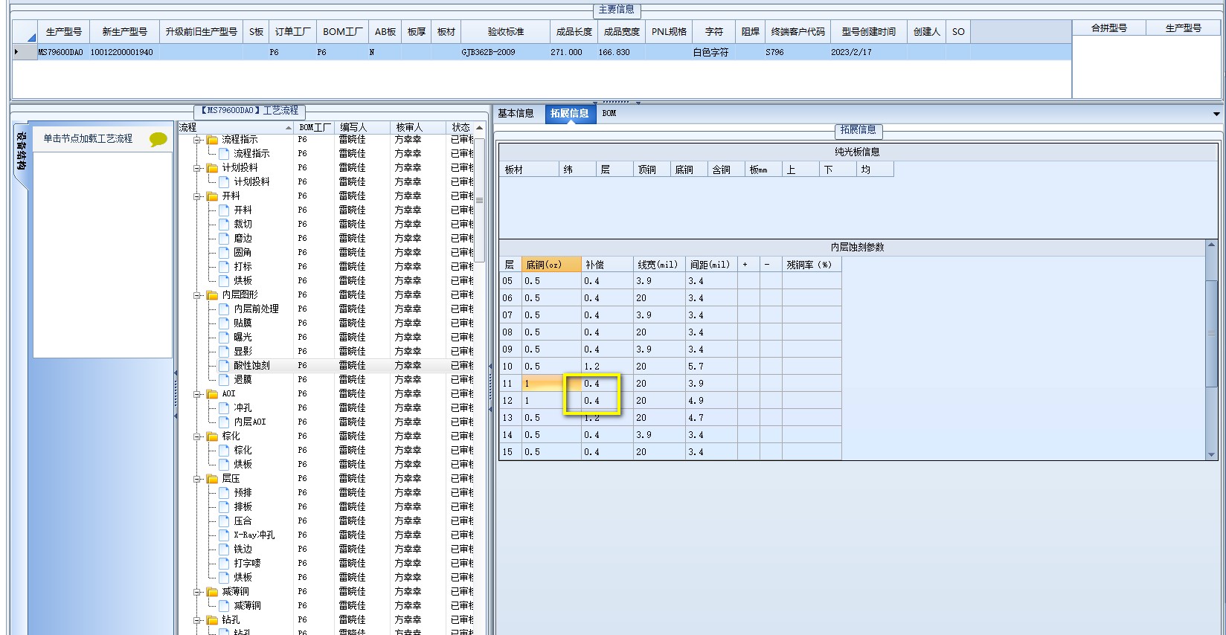
Task: Click the document icon of 磨边 step
Action: pyautogui.click(x=224, y=238)
